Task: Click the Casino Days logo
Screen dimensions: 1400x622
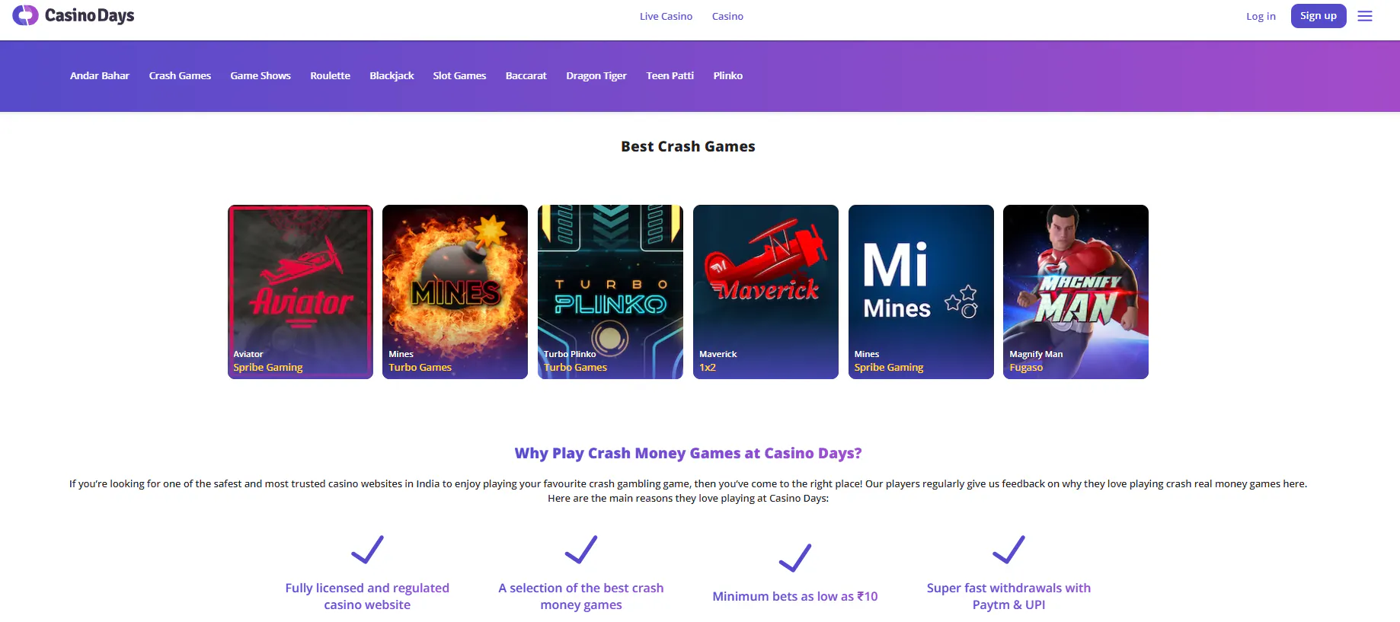Action: click(73, 15)
